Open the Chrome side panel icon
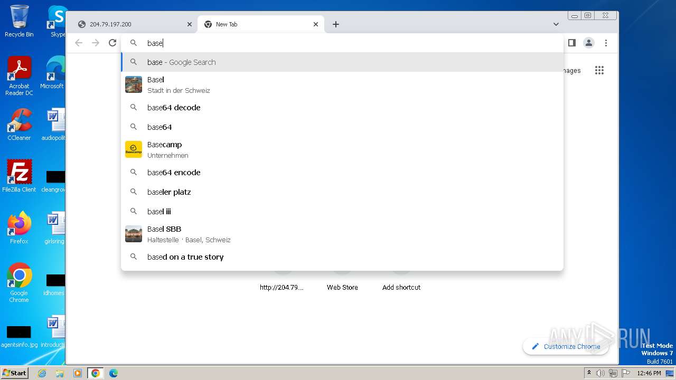This screenshot has height=380, width=676. pyautogui.click(x=571, y=43)
